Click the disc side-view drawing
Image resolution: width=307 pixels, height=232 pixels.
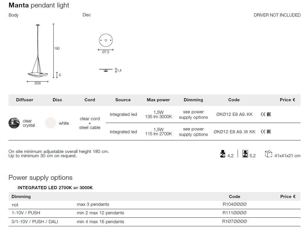[106, 70]
